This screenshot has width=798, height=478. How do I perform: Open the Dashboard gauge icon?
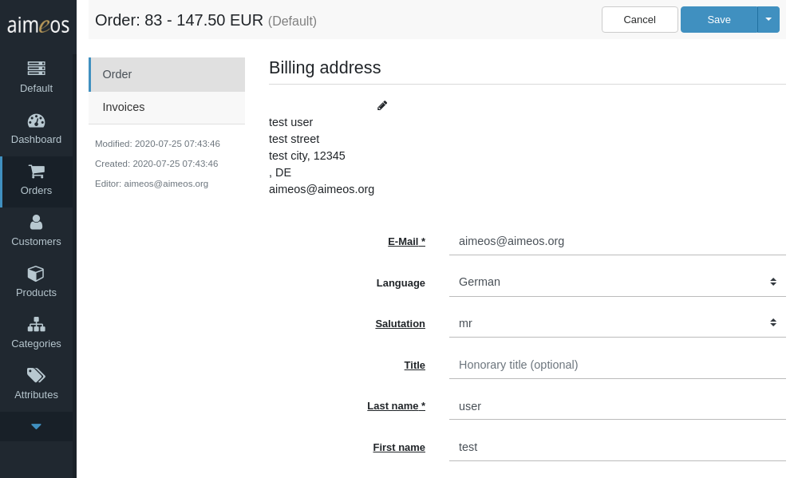[36, 120]
